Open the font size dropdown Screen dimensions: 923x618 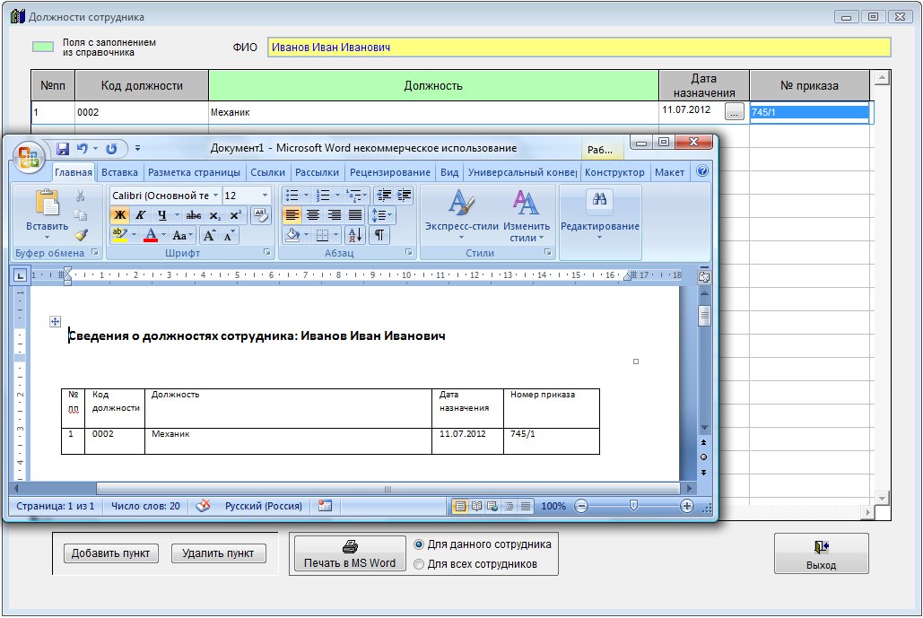(265, 196)
